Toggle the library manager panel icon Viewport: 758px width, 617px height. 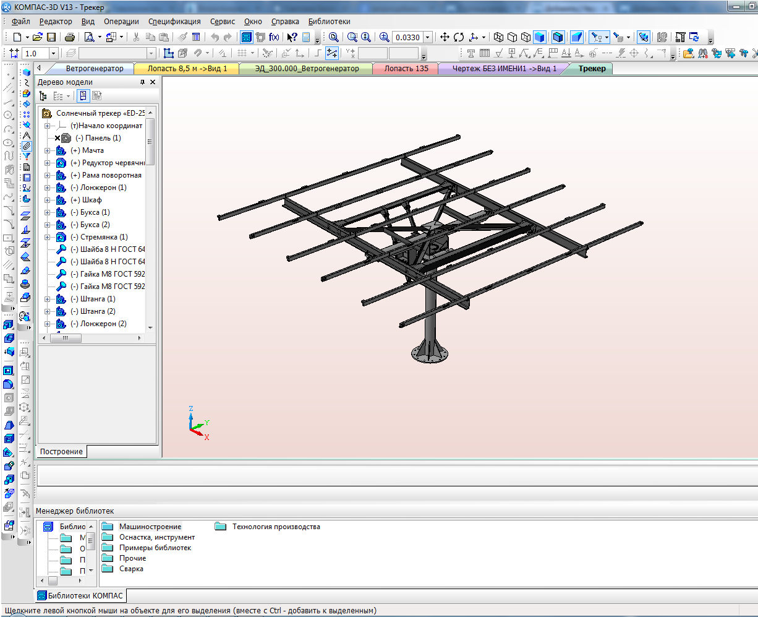tap(247, 37)
